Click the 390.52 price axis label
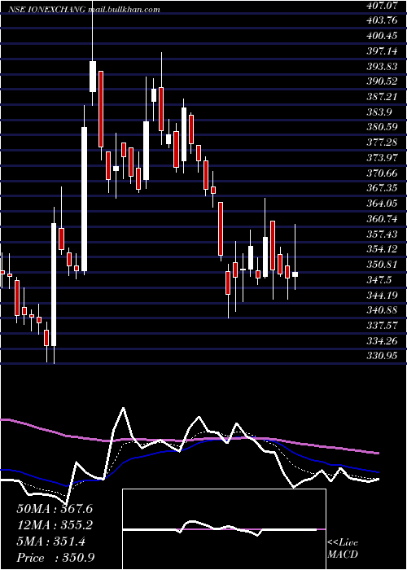Image resolution: width=407 pixels, height=570 pixels. pos(383,81)
